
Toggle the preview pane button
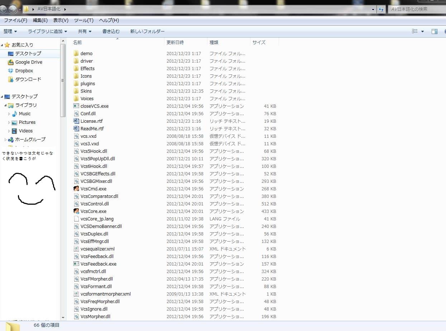[x=434, y=31]
